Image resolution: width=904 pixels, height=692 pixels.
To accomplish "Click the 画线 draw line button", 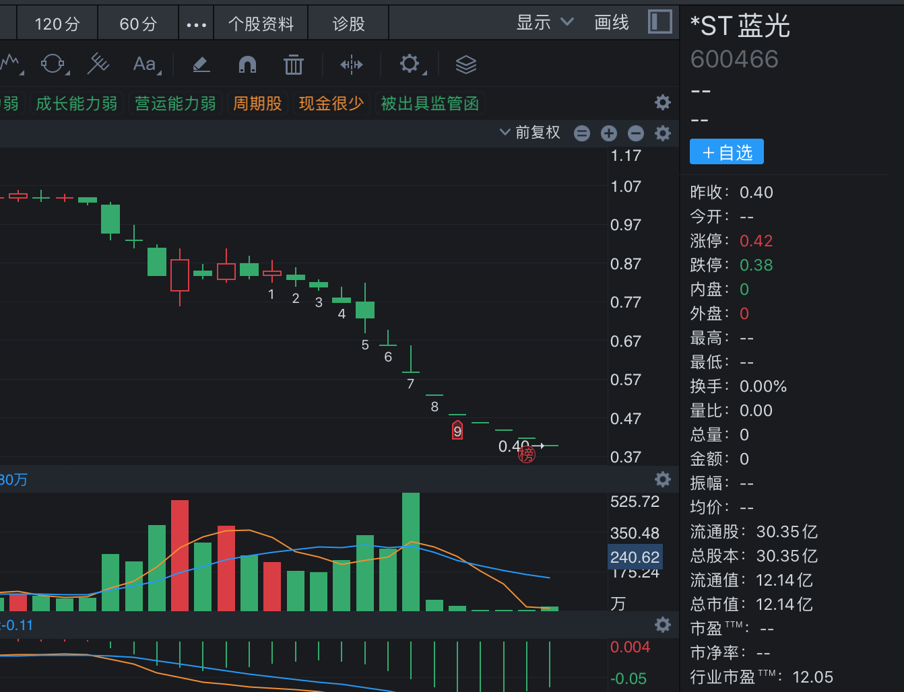I will click(611, 23).
